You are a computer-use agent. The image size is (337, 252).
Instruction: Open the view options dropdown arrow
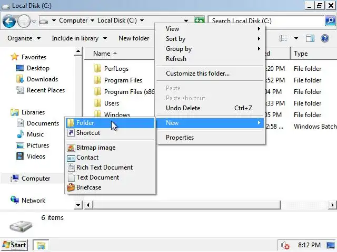pyautogui.click(x=296, y=38)
